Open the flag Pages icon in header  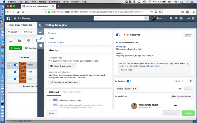(x=176, y=18)
